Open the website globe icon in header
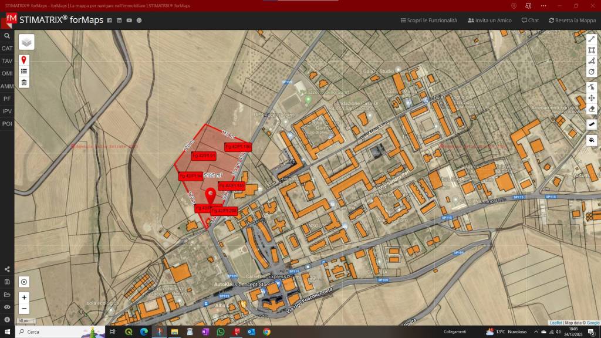This screenshot has height=338, width=601. (x=139, y=21)
